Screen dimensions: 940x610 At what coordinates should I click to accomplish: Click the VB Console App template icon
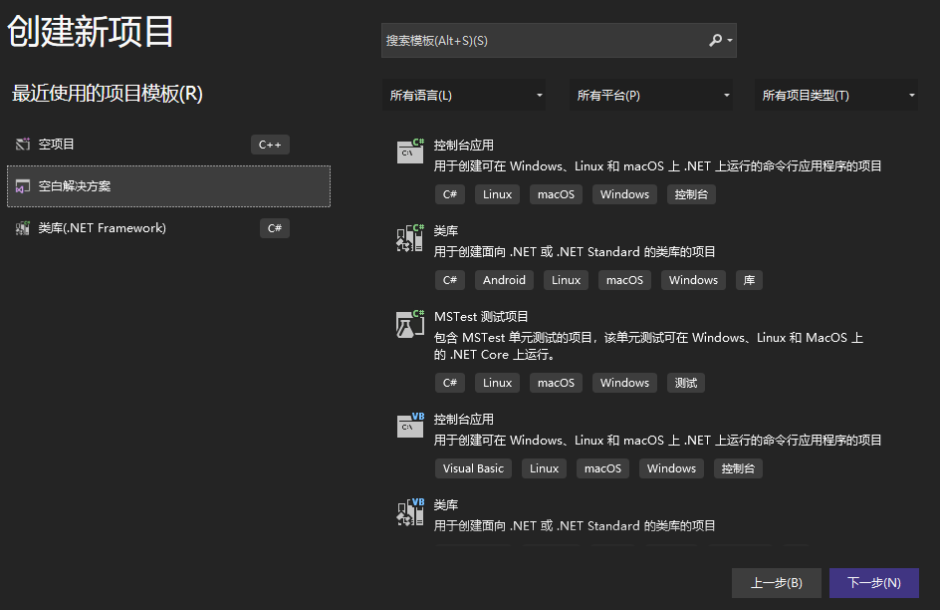(410, 426)
